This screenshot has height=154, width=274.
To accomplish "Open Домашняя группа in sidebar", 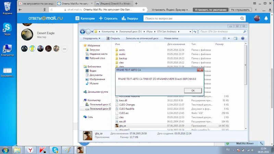I will [98, 92].
